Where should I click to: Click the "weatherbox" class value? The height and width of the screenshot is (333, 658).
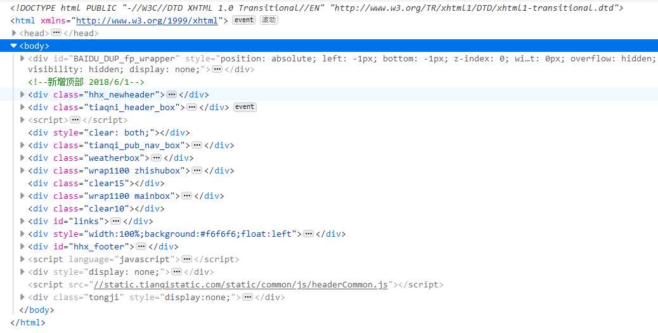114,158
